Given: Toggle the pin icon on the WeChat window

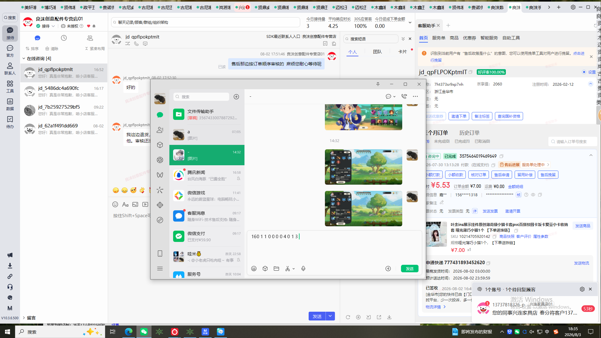Looking at the screenshot, I should tap(378, 84).
